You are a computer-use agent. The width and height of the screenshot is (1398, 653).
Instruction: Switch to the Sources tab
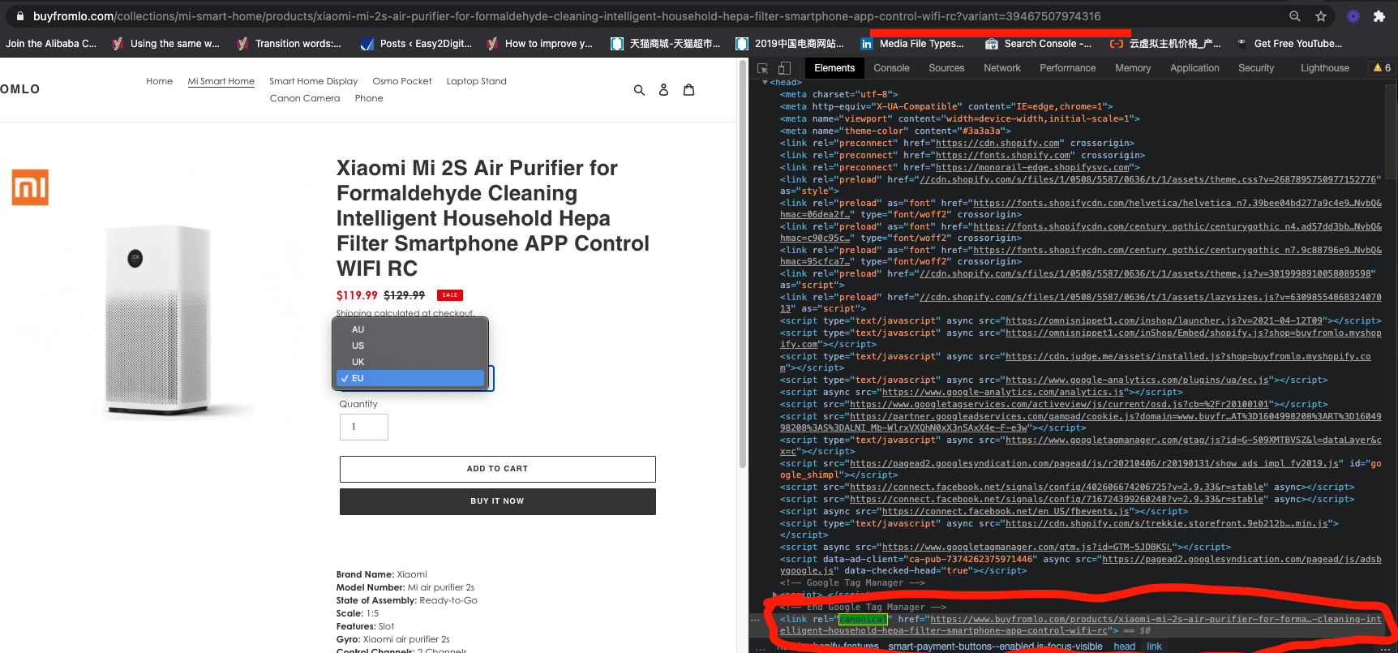point(946,68)
